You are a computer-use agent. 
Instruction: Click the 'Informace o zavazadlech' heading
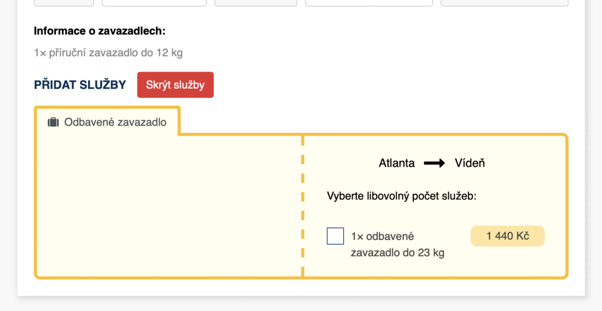click(99, 31)
